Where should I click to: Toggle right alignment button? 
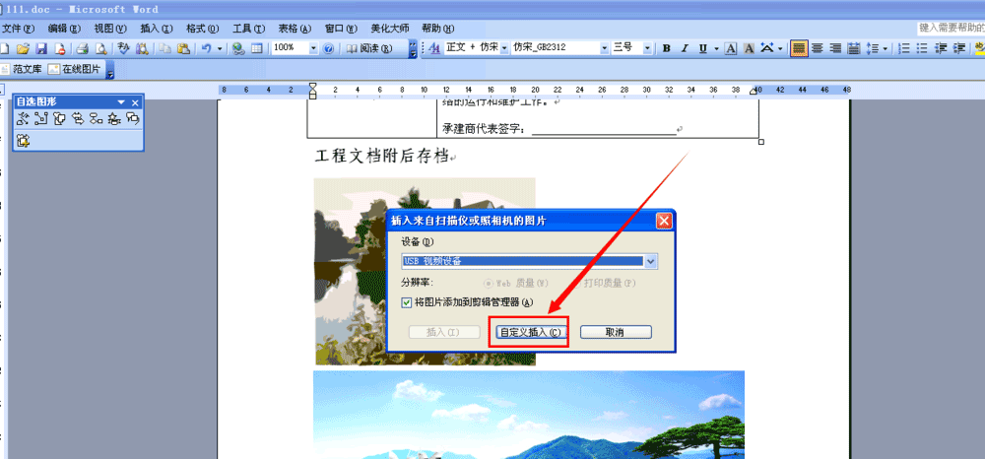(x=835, y=48)
